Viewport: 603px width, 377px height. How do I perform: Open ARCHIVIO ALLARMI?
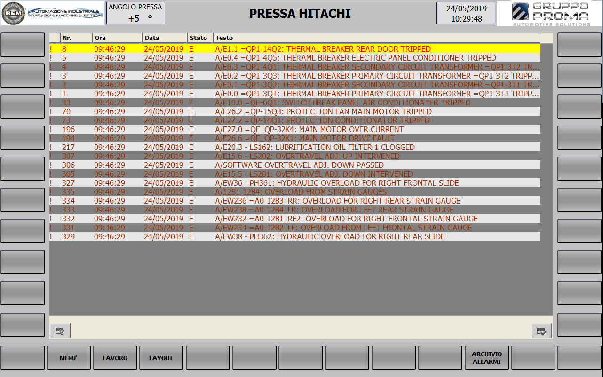pyautogui.click(x=487, y=358)
